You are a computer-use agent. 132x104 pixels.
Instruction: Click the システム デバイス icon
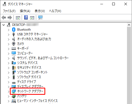14,63
